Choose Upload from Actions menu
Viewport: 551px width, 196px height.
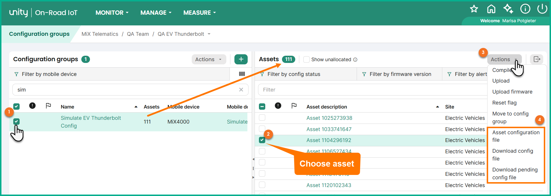click(501, 81)
